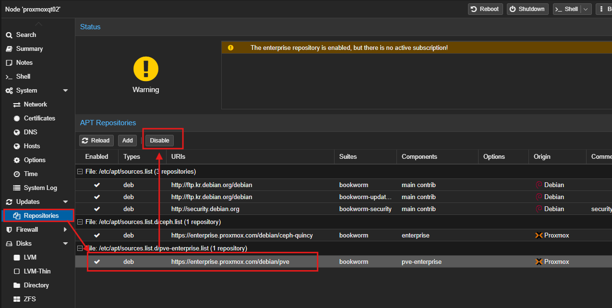Collapse the Updates tree section arrow
612x308 pixels.
pos(65,201)
